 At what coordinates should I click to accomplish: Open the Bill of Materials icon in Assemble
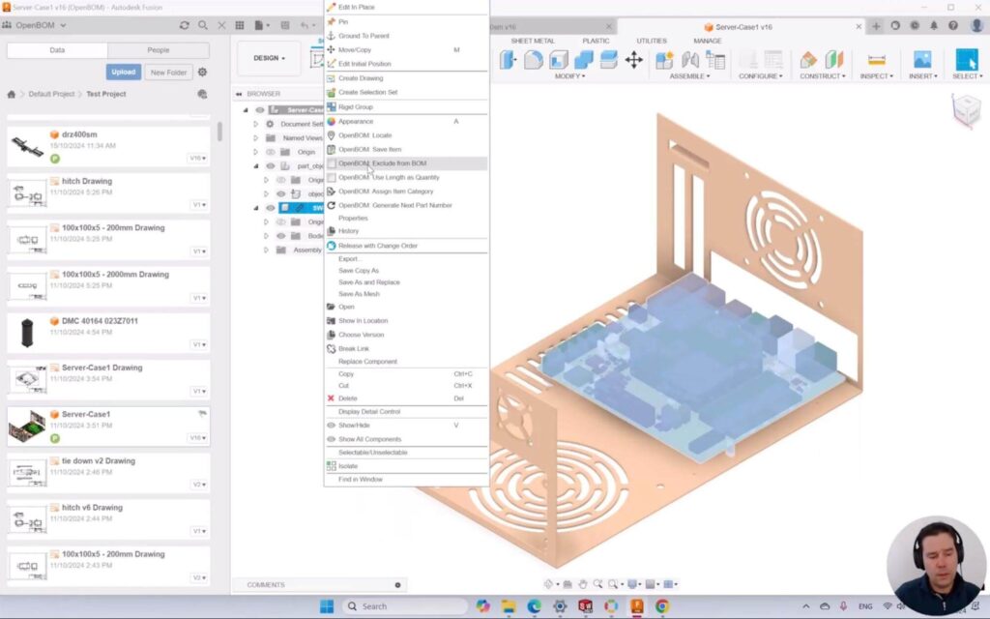715,59
